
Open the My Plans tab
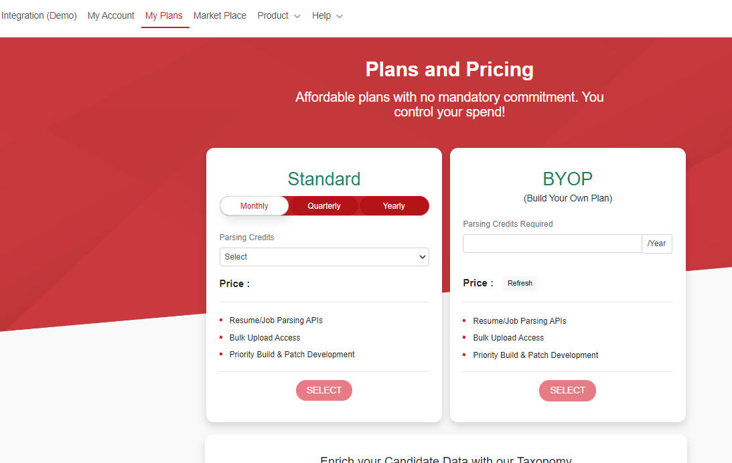point(164,16)
